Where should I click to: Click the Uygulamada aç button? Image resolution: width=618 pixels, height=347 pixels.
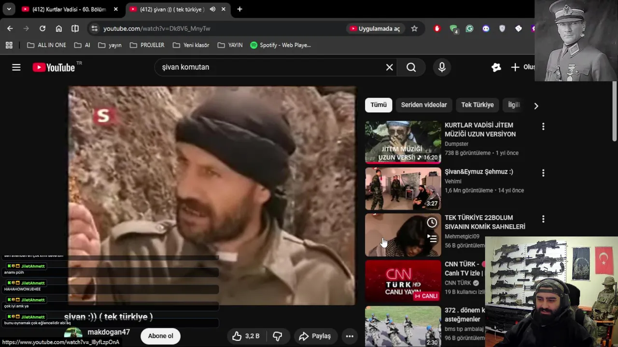pos(375,28)
